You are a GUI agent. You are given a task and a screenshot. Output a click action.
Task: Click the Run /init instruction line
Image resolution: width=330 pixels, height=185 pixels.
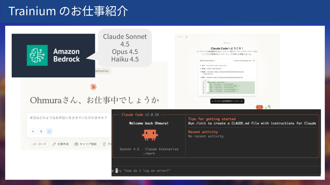(x=252, y=123)
